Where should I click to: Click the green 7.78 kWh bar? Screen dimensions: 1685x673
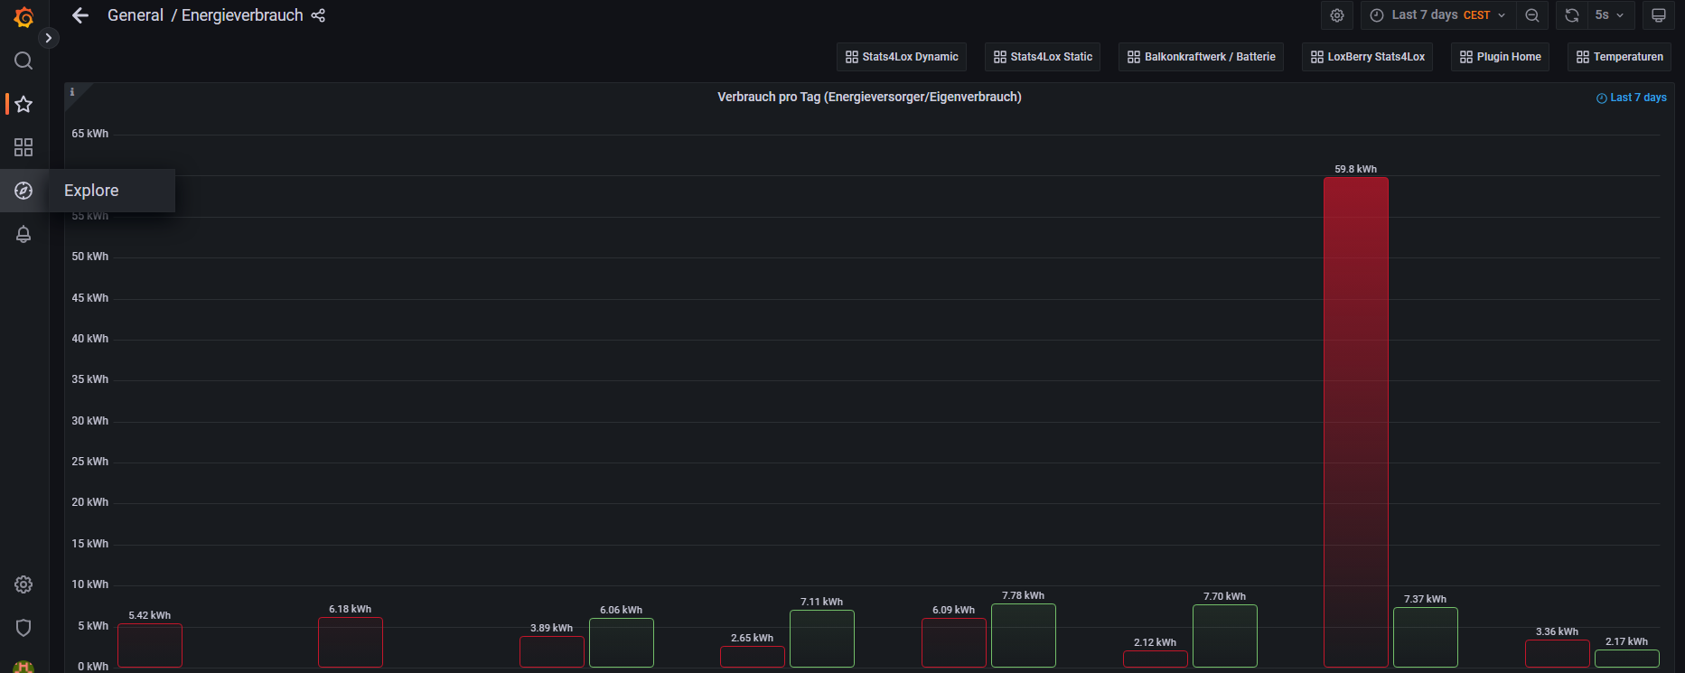tap(1024, 636)
